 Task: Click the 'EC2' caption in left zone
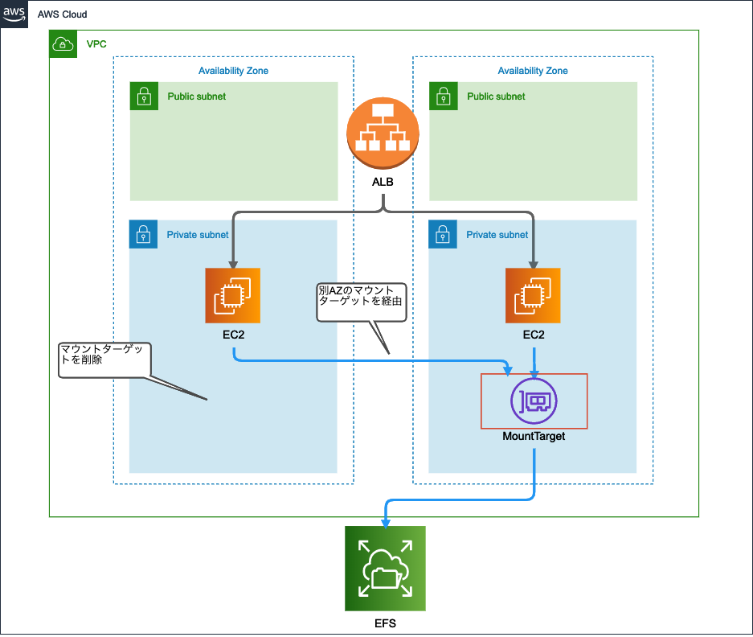233,335
